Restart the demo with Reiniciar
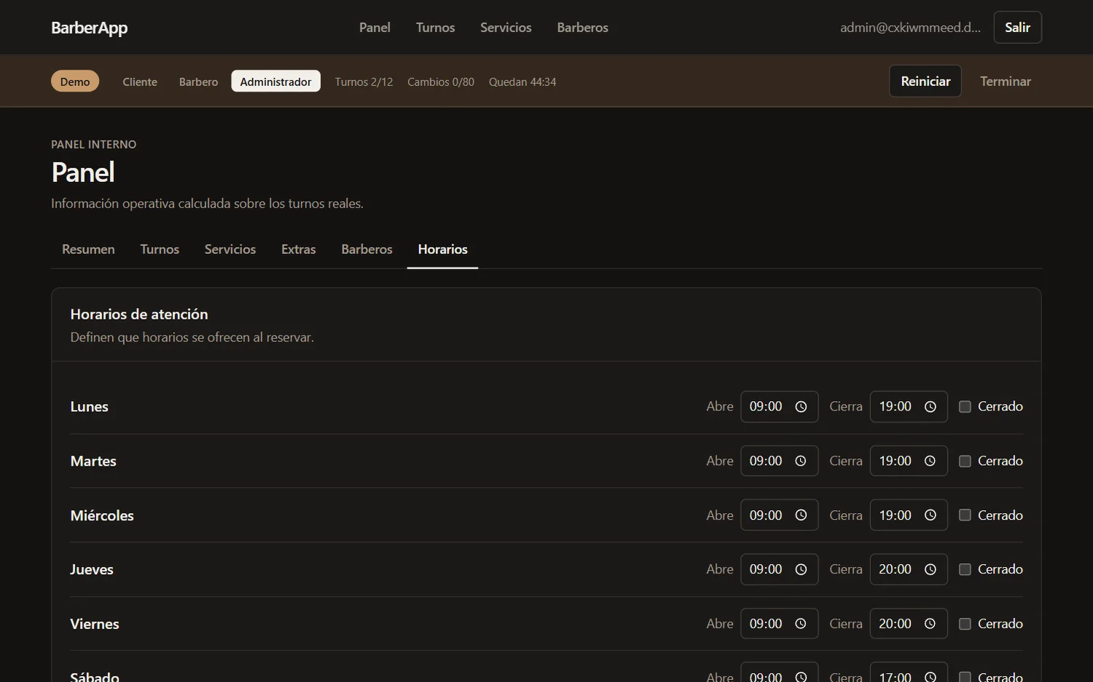Image resolution: width=1093 pixels, height=682 pixels. click(x=925, y=82)
